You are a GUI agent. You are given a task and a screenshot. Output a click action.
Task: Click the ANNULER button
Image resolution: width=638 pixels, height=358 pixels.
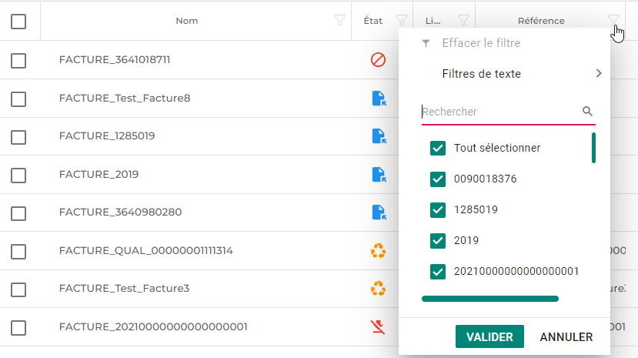[566, 337]
